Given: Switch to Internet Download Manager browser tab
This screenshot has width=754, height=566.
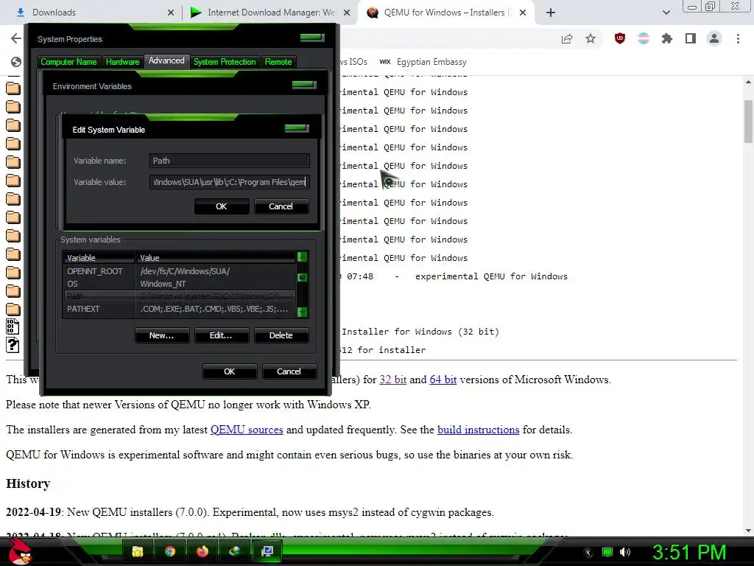Looking at the screenshot, I should tap(271, 13).
